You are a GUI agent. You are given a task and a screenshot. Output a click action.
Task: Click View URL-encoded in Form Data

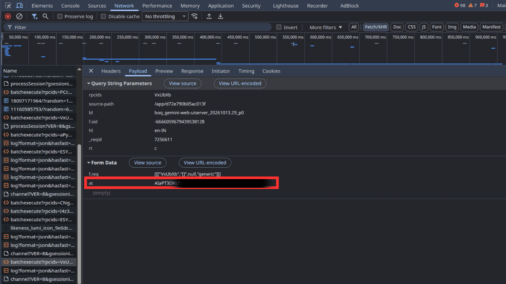tap(205, 163)
